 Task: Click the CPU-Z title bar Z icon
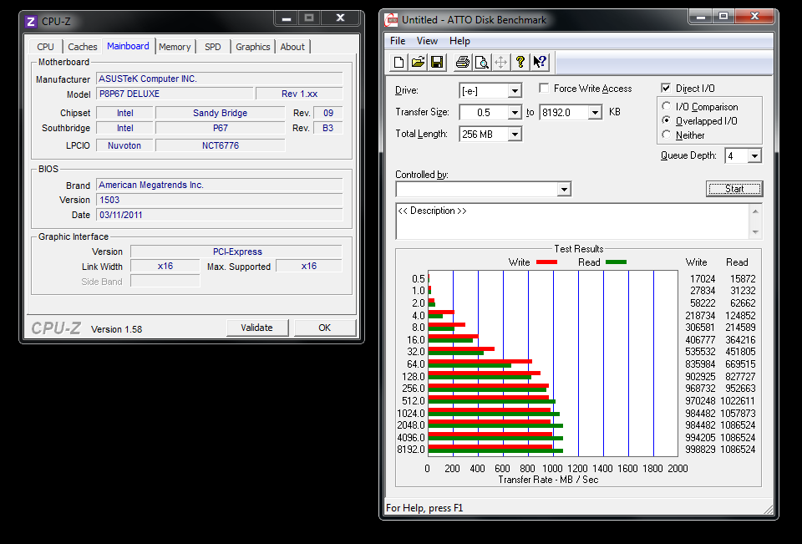point(31,22)
